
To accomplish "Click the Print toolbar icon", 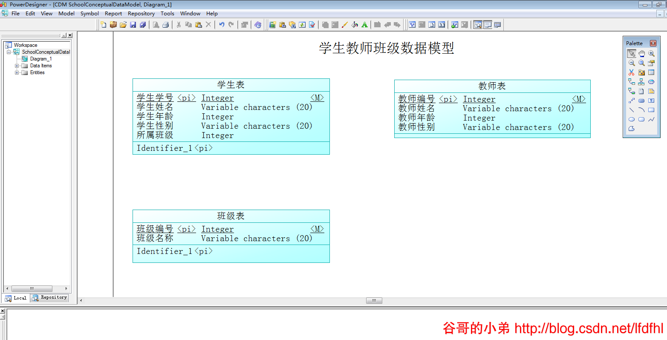I will [x=165, y=25].
